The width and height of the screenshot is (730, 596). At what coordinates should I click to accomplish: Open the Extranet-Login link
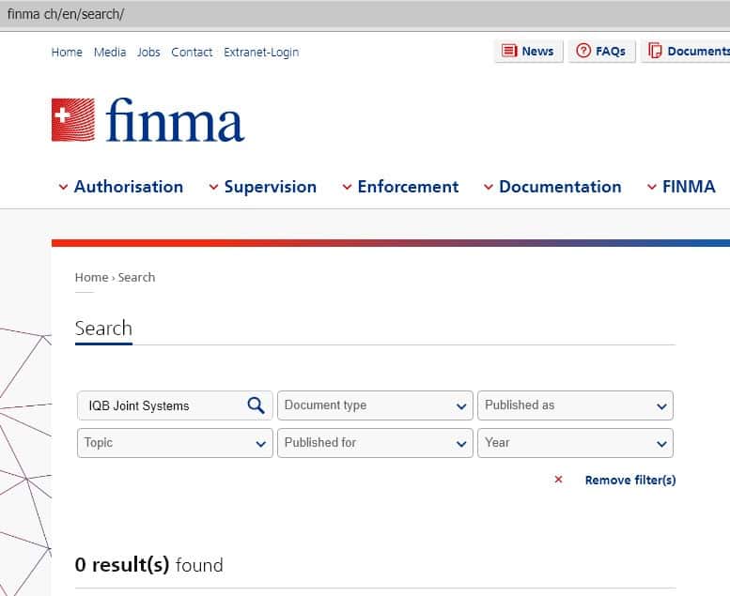point(261,53)
